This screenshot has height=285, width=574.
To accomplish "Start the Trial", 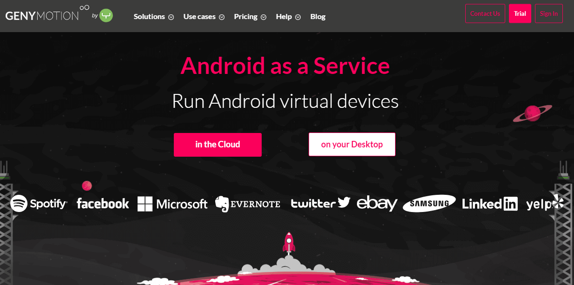I will point(520,13).
